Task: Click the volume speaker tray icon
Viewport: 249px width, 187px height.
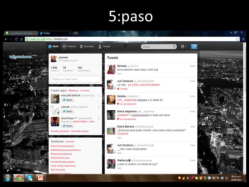Action: coord(188,178)
